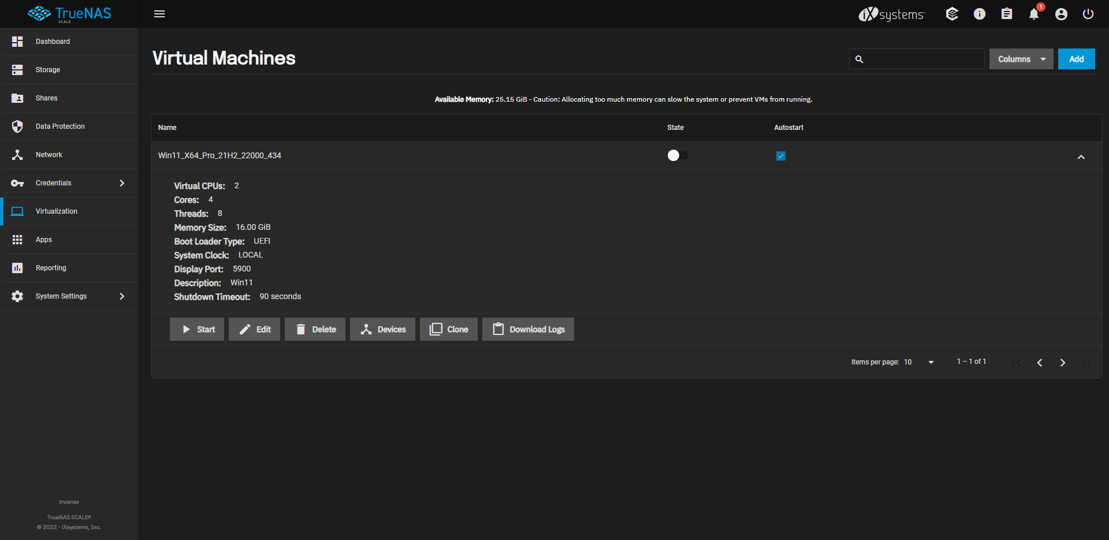The image size is (1109, 540).
Task: Sort by the Name column header
Action: [167, 128]
